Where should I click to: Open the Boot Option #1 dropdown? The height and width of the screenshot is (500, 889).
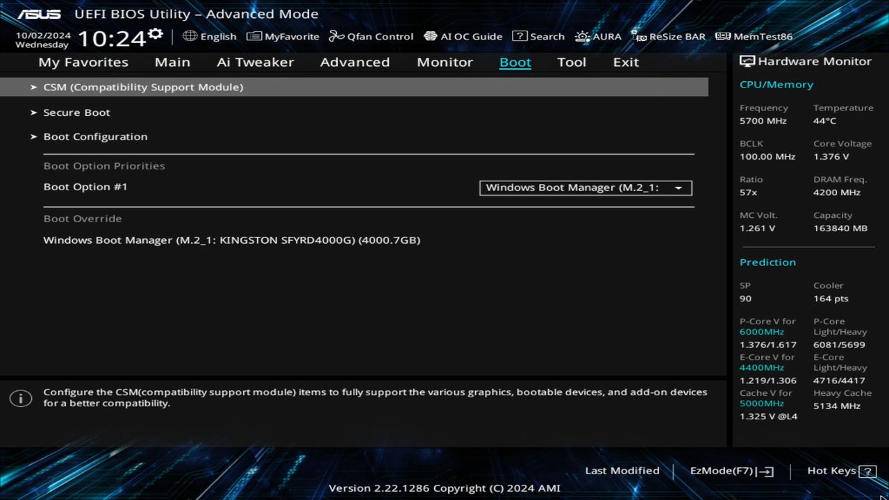585,187
